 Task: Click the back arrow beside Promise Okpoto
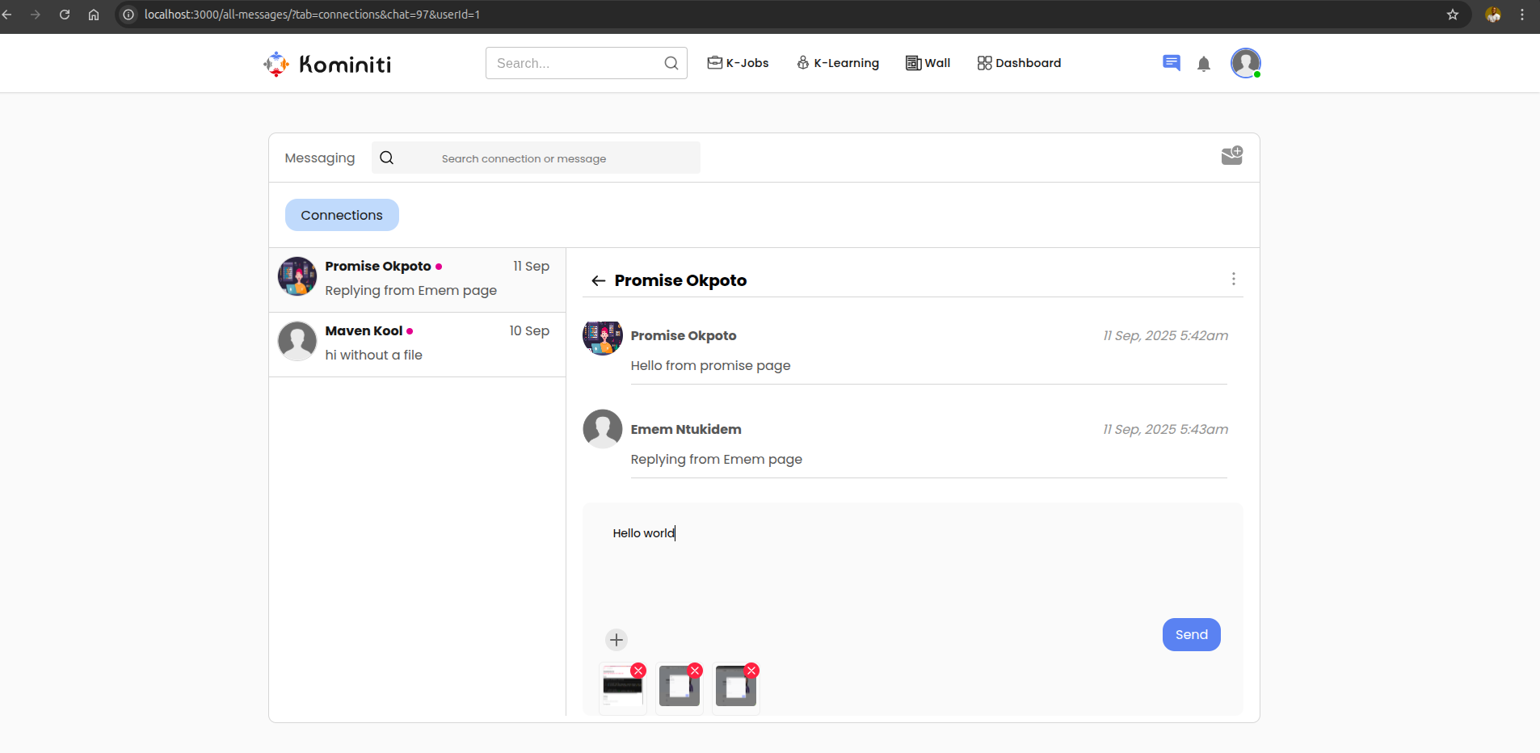[598, 280]
